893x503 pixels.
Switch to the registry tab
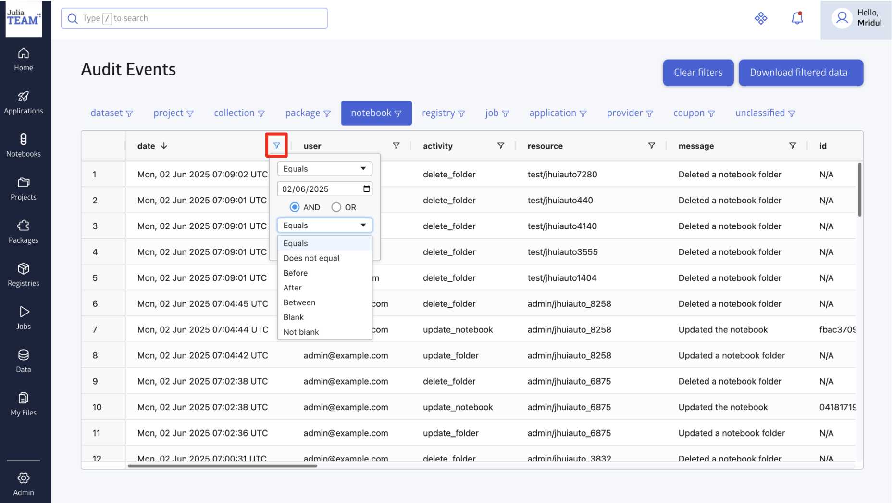[x=443, y=113]
